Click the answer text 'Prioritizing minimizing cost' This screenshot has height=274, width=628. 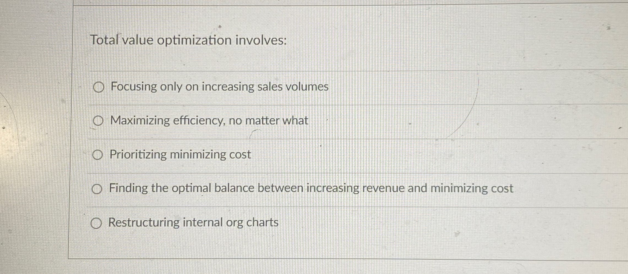point(180,155)
